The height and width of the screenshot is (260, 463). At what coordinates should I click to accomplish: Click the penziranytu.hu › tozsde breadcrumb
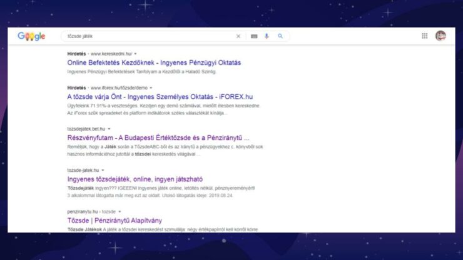(x=91, y=212)
